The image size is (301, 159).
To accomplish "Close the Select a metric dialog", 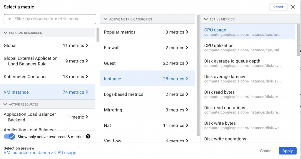I will coord(293,7).
